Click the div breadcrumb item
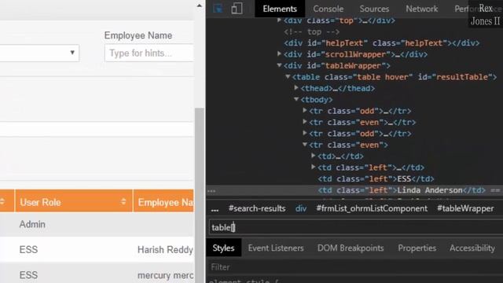Screen dimensions: 503x283 pos(301,208)
